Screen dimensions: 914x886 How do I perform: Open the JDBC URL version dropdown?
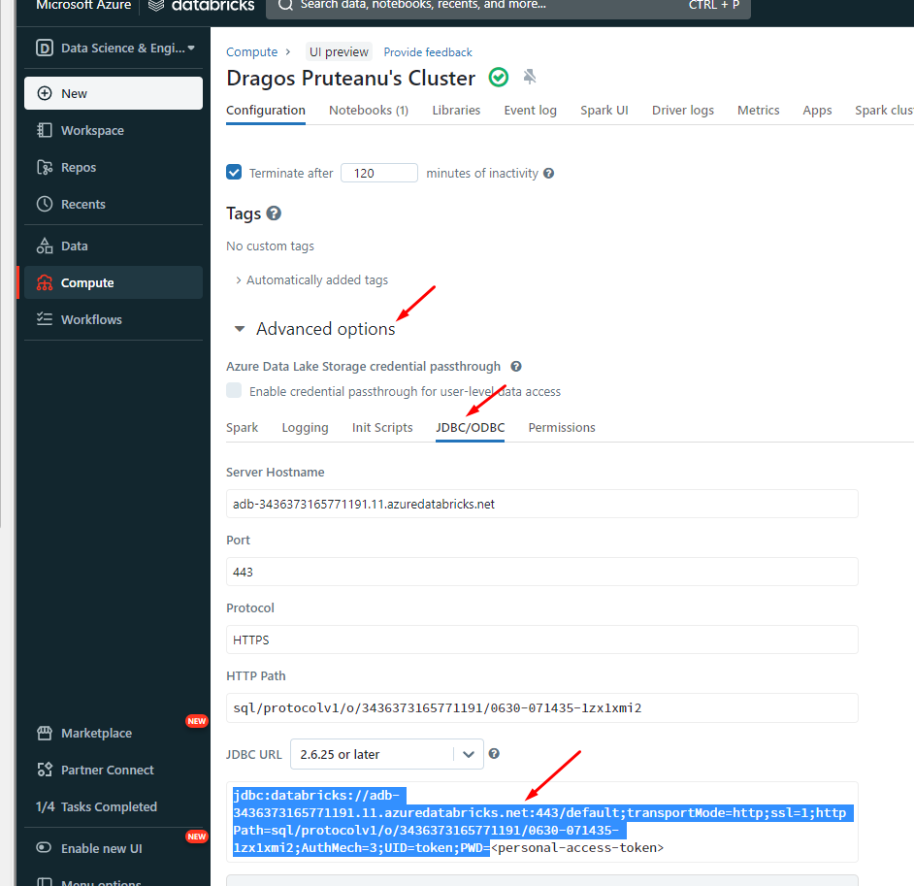pyautogui.click(x=386, y=754)
